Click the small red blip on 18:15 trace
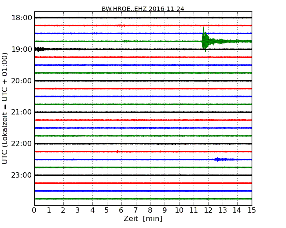Screen dimensions: 286x228 [121, 25]
